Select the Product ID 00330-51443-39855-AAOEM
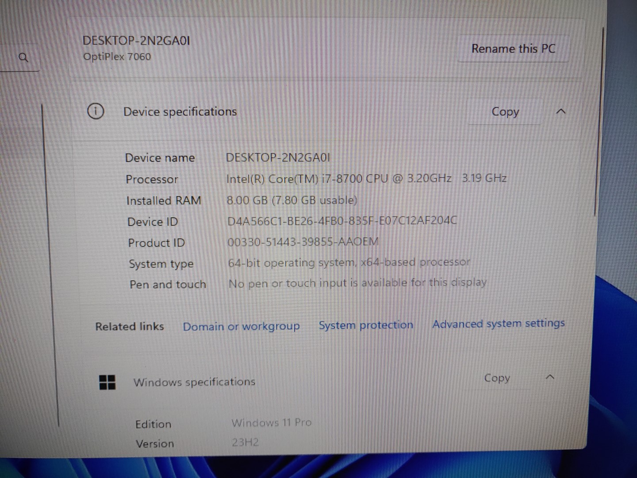The image size is (637, 478). tap(303, 242)
